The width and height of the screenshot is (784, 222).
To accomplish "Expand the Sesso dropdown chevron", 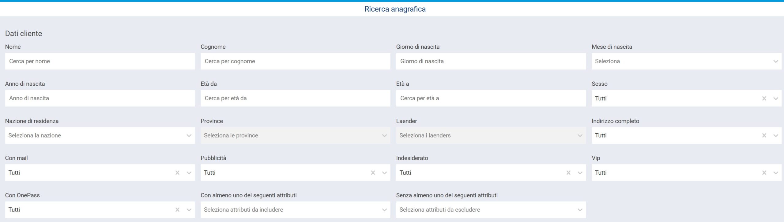I will pos(776,98).
